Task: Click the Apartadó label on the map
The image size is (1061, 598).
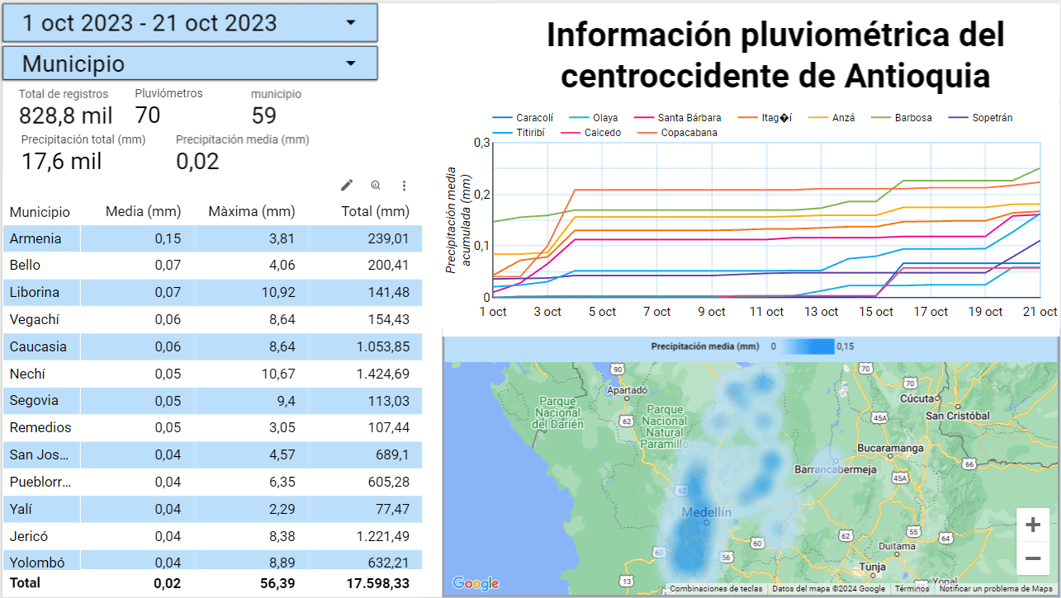Action: [x=627, y=390]
